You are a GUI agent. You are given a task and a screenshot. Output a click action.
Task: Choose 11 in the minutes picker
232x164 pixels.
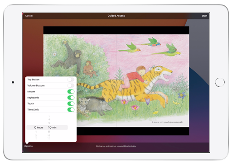(x=49, y=132)
